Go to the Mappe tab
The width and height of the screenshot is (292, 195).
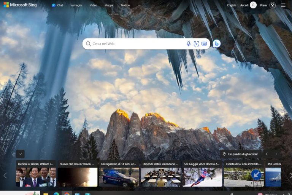pos(109,5)
